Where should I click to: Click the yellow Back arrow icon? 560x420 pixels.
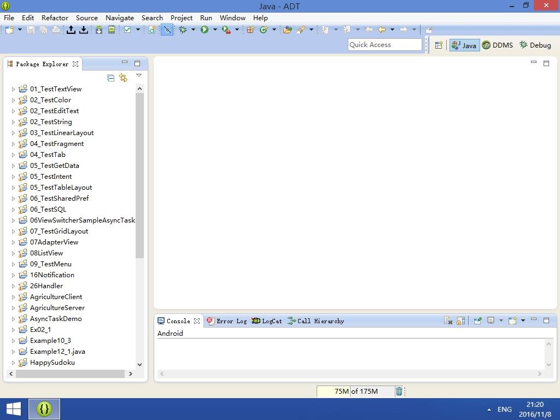382,30
